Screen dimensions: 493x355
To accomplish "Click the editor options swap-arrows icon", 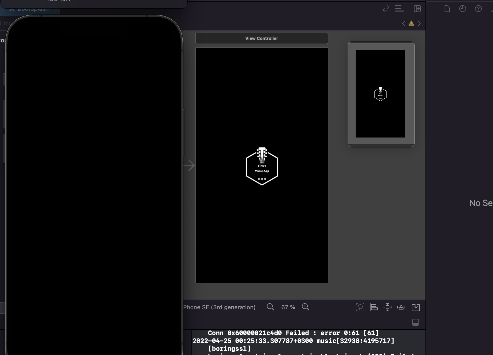I will coord(386,9).
